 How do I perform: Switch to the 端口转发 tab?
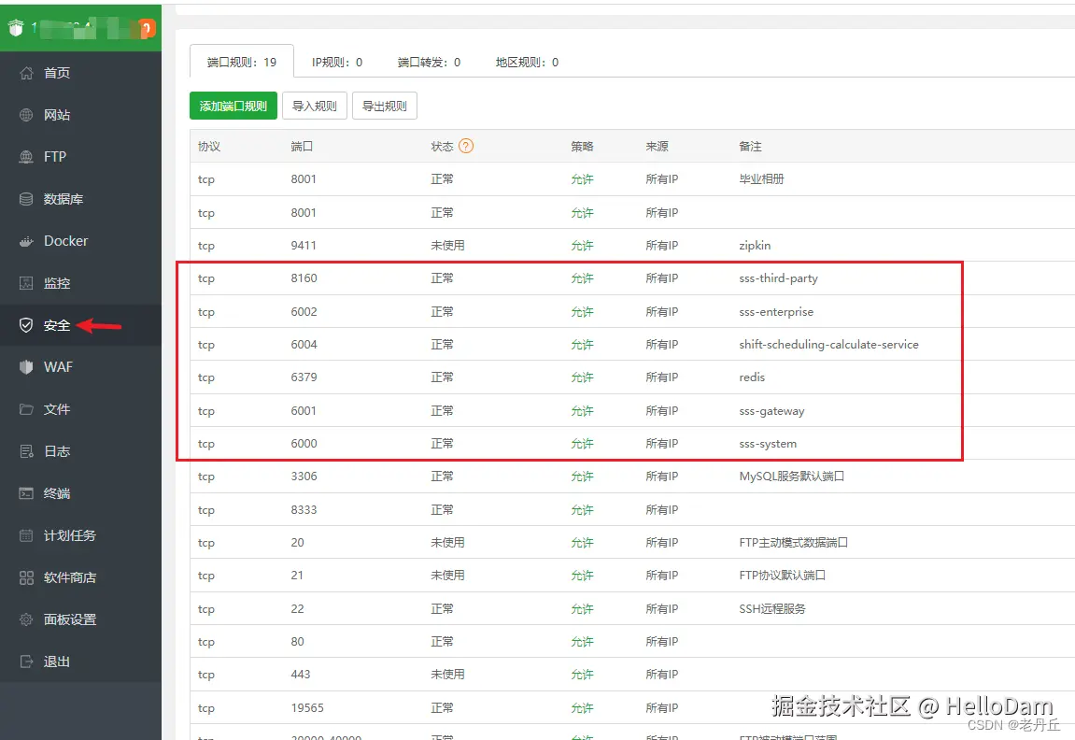tap(430, 63)
